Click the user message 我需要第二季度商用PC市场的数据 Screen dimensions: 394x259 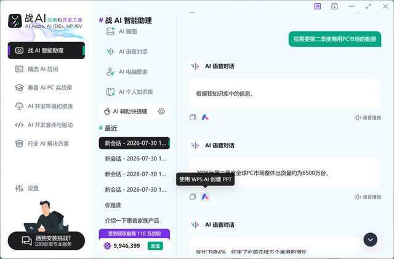[335, 39]
